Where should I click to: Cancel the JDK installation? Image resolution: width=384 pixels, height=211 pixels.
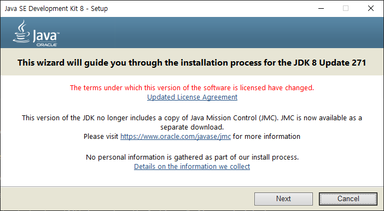348,198
